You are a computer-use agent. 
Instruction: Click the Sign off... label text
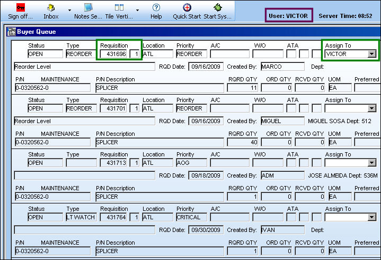(x=21, y=16)
